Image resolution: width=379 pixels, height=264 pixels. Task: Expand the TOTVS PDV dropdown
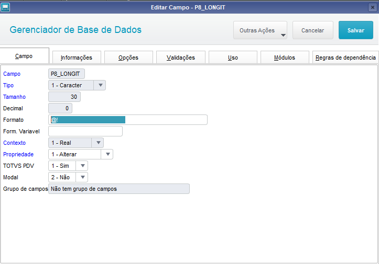[x=82, y=166]
